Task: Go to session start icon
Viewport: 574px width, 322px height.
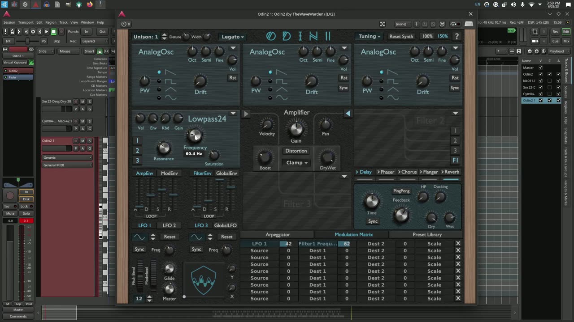Action: [19, 32]
